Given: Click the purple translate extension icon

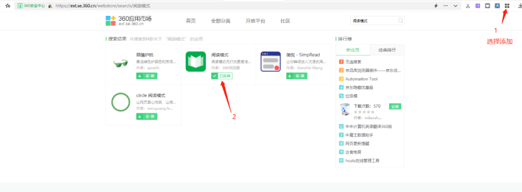Looking at the screenshot, I should 478,6.
